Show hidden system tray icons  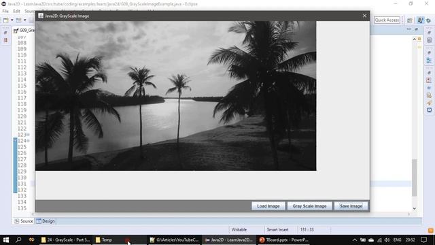coord(355,240)
